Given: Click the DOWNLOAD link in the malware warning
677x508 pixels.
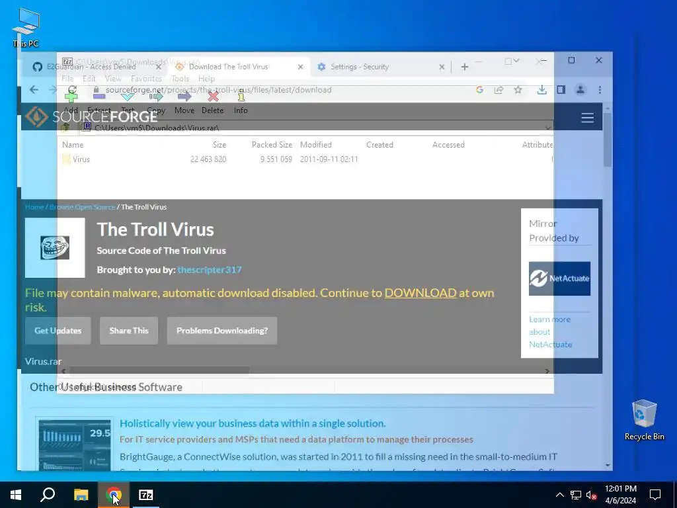Looking at the screenshot, I should coord(420,293).
